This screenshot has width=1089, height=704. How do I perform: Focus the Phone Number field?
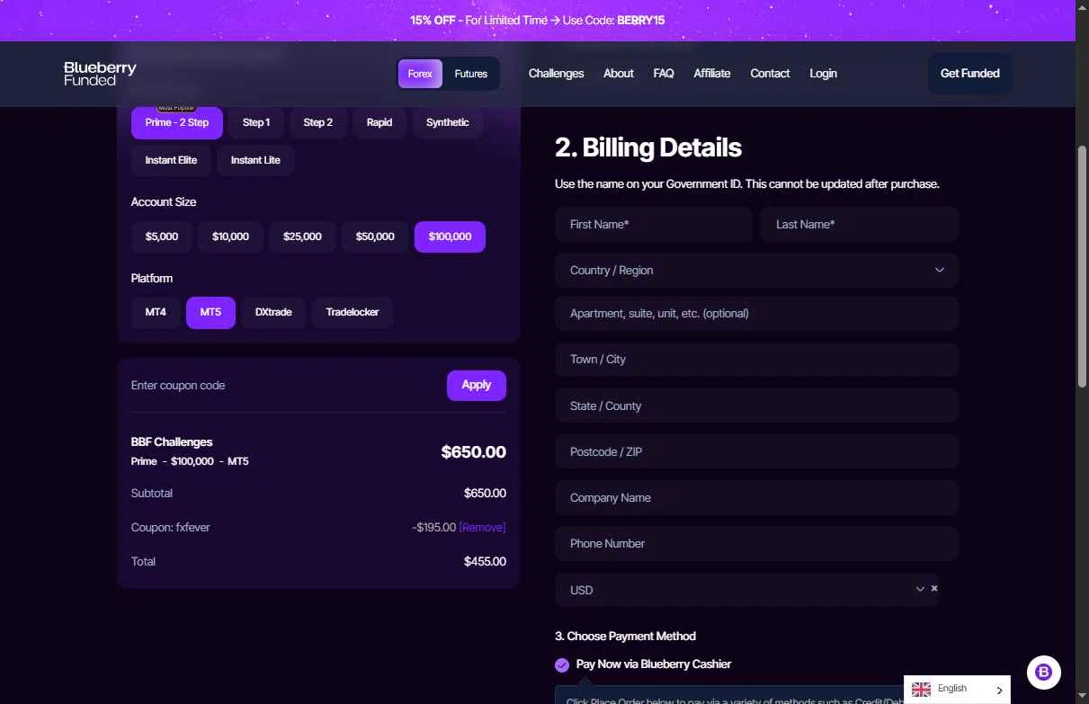pos(756,544)
